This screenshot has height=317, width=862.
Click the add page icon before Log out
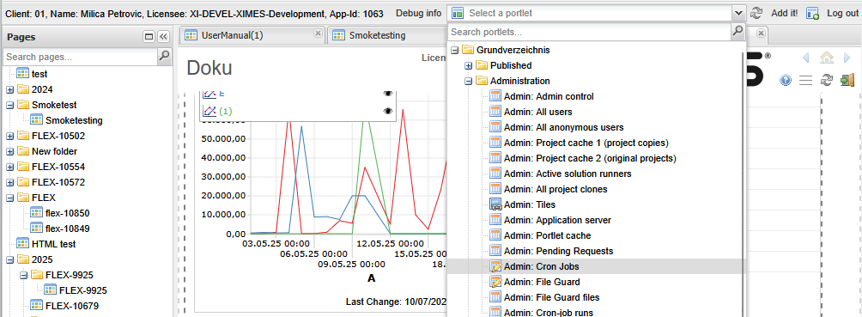812,13
